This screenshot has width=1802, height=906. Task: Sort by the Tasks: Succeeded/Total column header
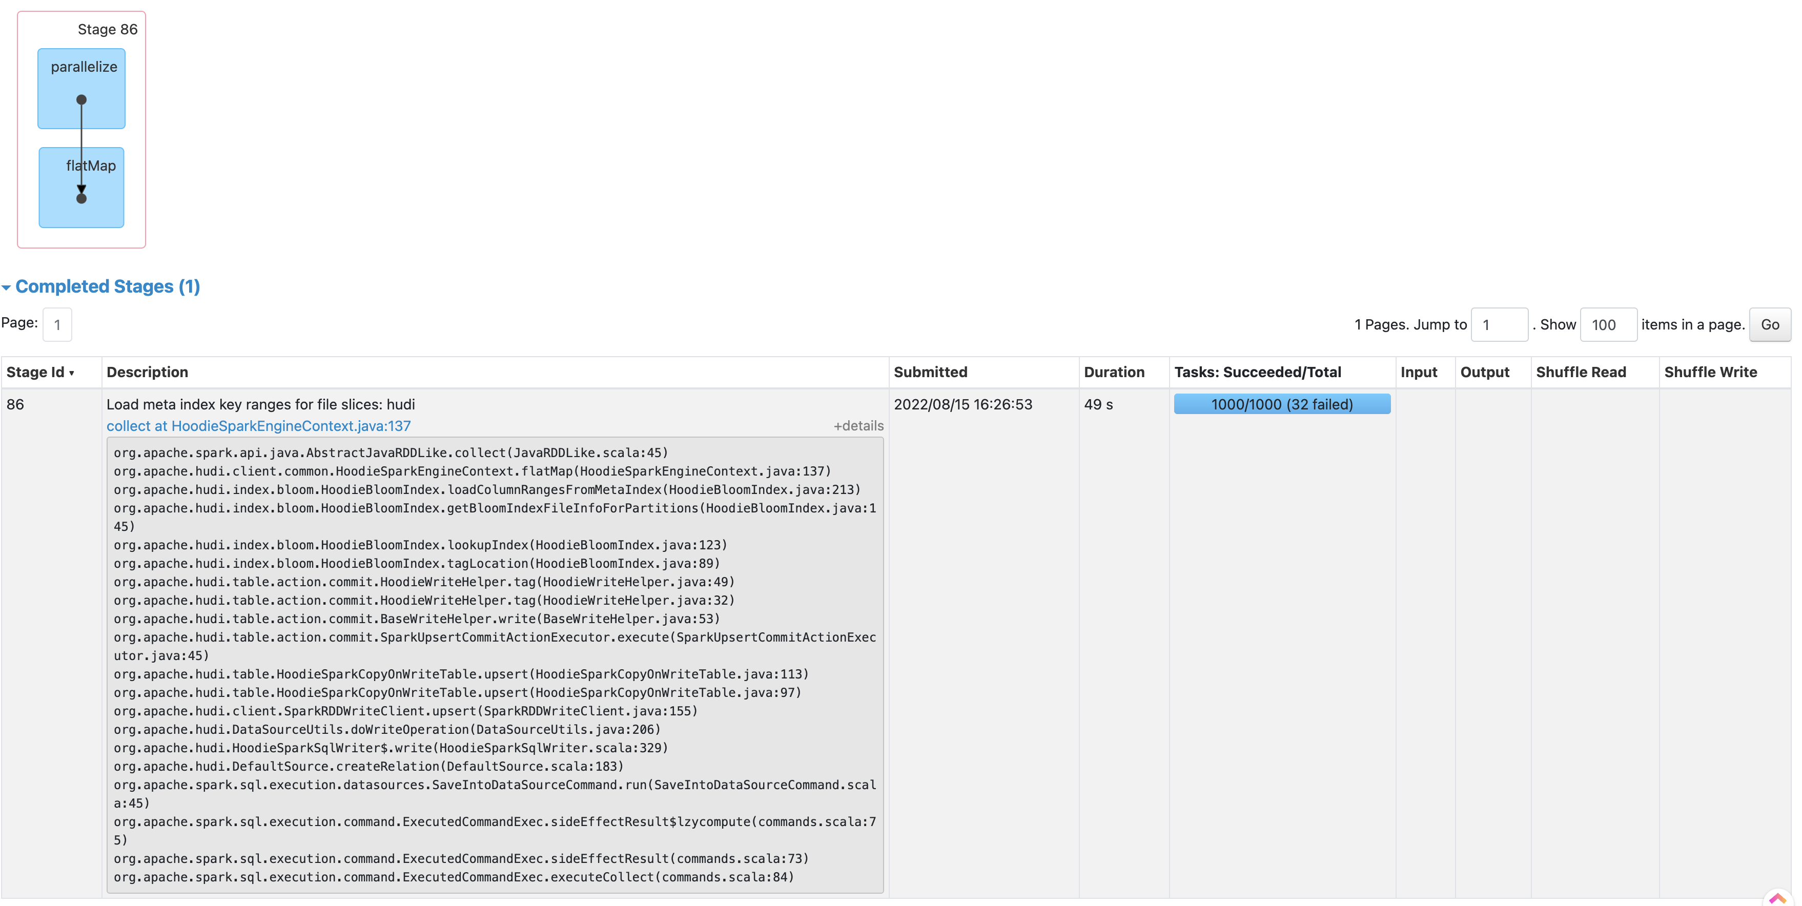coord(1257,372)
